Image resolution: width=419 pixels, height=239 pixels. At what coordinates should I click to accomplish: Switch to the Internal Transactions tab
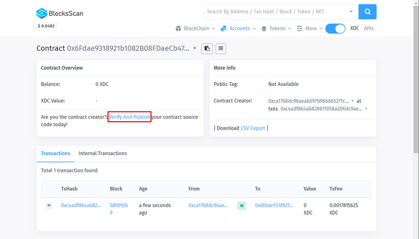tap(102, 153)
